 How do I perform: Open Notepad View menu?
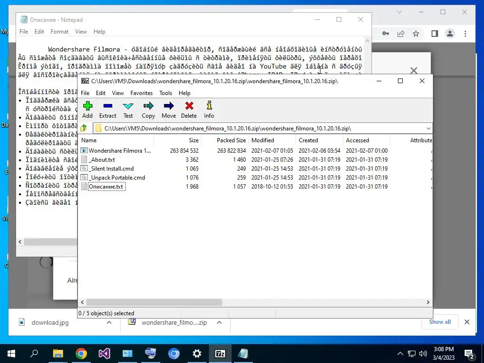pos(81,32)
